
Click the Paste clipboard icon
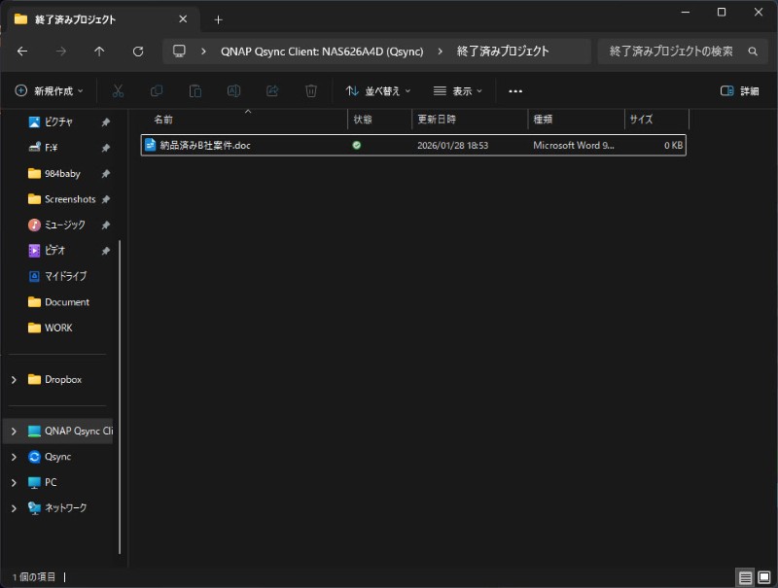click(x=195, y=90)
